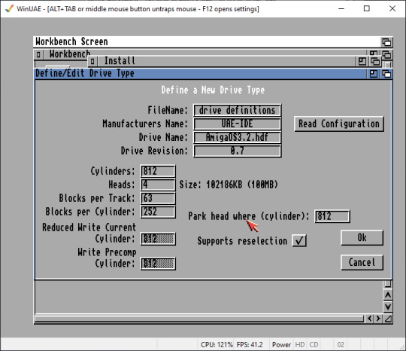Click the Install window resize gadget
Viewport: 406px width, 351px height.
coord(388,319)
